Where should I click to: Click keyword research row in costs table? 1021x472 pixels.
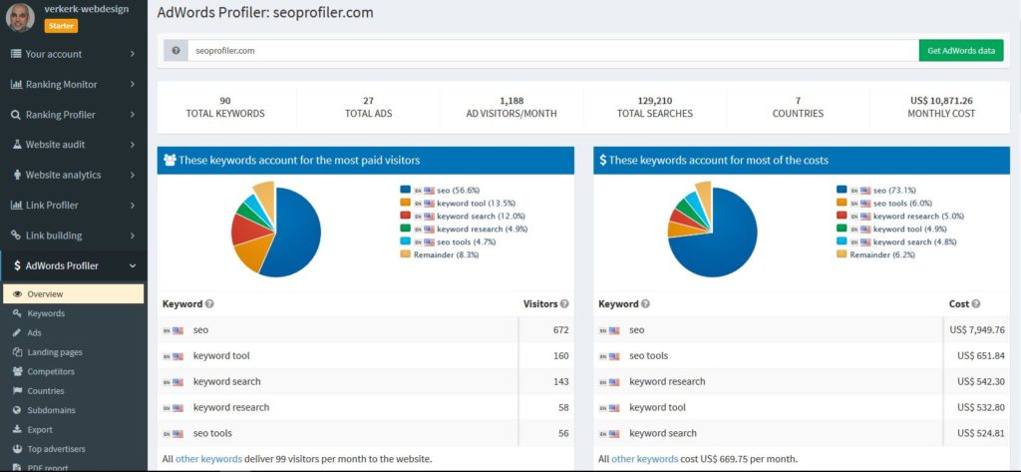pyautogui.click(x=802, y=381)
